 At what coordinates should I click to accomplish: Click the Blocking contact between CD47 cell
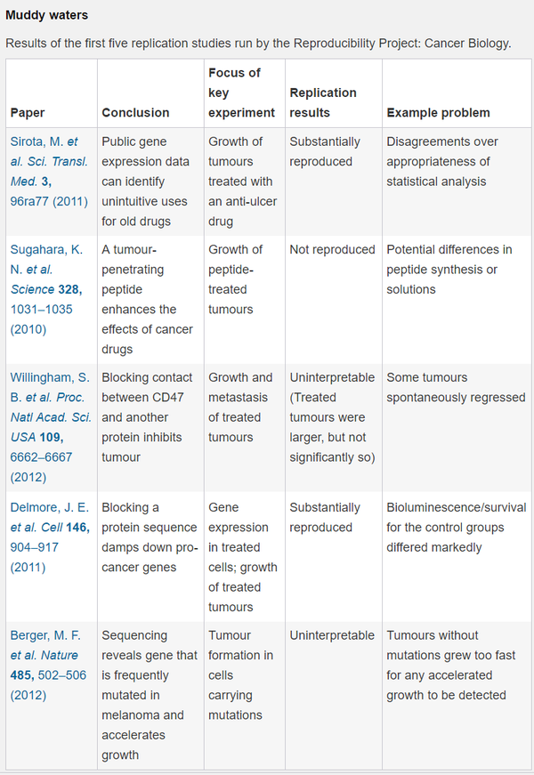click(x=147, y=417)
